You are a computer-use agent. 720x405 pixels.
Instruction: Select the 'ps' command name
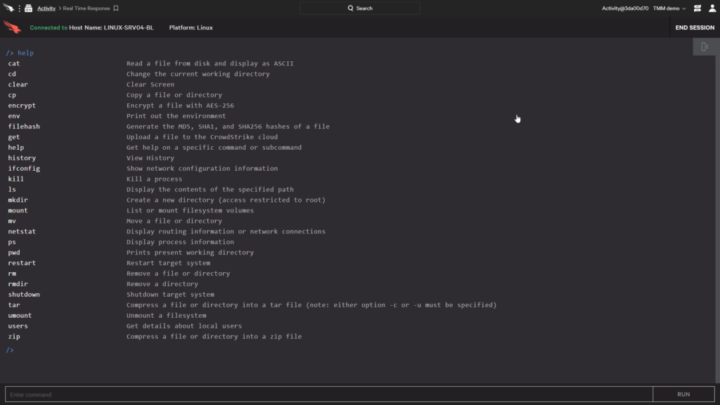(x=12, y=242)
